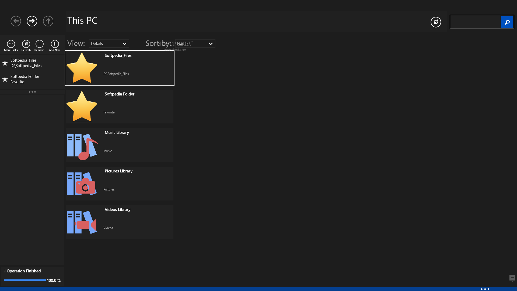Open More Tasks in the sidebar
Viewport: 517px width, 291px height.
(11, 46)
